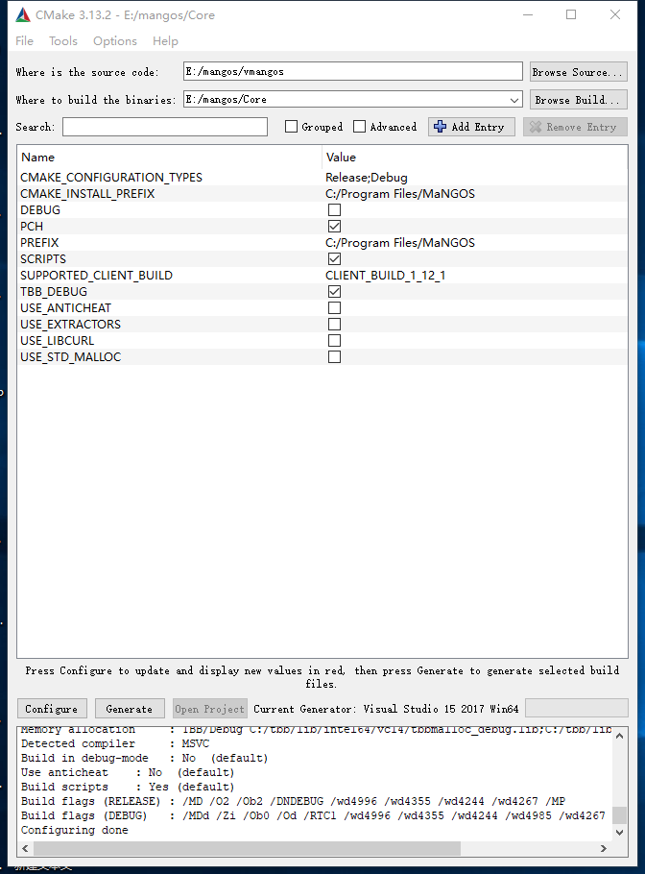Screen dimensions: 645x874
Task: Click output log vertical scrollbar thumb
Action: (x=619, y=814)
